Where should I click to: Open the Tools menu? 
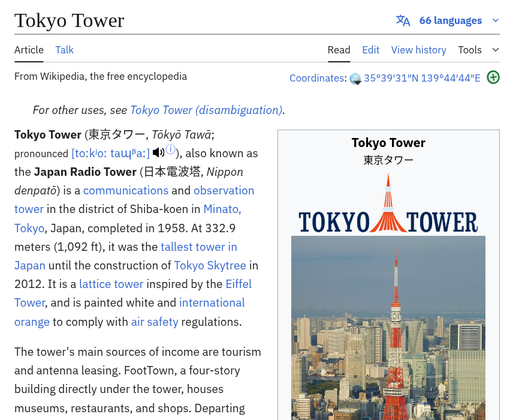click(470, 50)
